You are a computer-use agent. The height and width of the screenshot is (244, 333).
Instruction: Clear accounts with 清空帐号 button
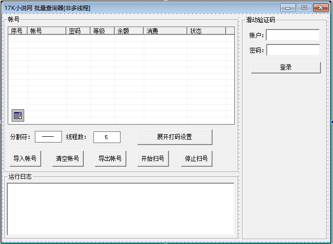point(68,158)
